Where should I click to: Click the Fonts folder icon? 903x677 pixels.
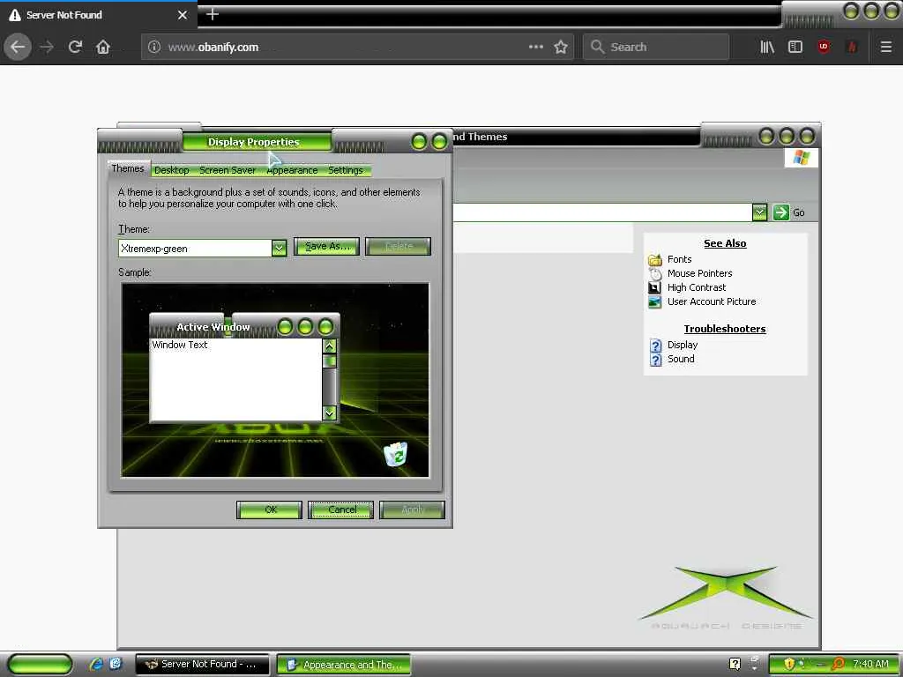tap(655, 260)
